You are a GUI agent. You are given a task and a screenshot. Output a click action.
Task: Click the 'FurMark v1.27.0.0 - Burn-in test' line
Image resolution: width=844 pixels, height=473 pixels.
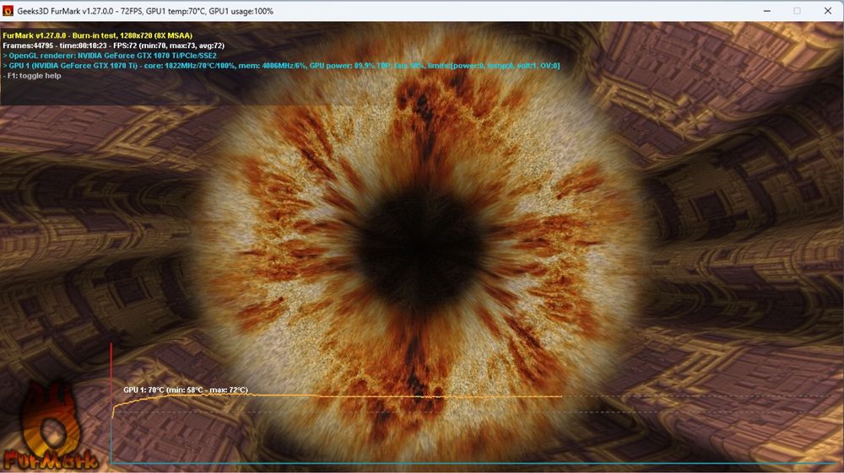pos(97,35)
